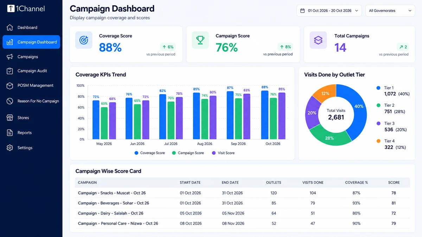Toggle the Coverage Score legend entry

click(x=149, y=153)
